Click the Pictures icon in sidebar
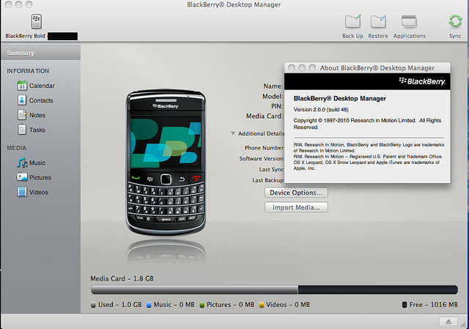The width and height of the screenshot is (469, 329). click(22, 177)
